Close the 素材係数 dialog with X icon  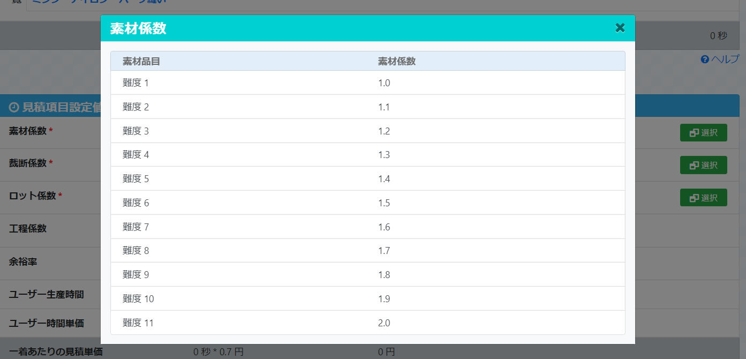[620, 28]
